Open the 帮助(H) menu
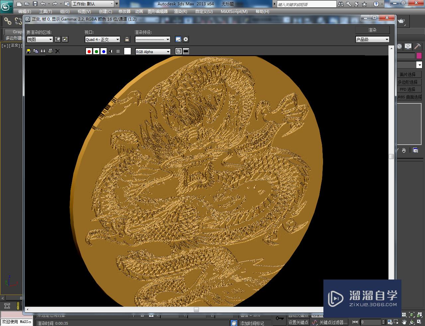Image resolution: width=425 pixels, height=326 pixels. pos(262,11)
